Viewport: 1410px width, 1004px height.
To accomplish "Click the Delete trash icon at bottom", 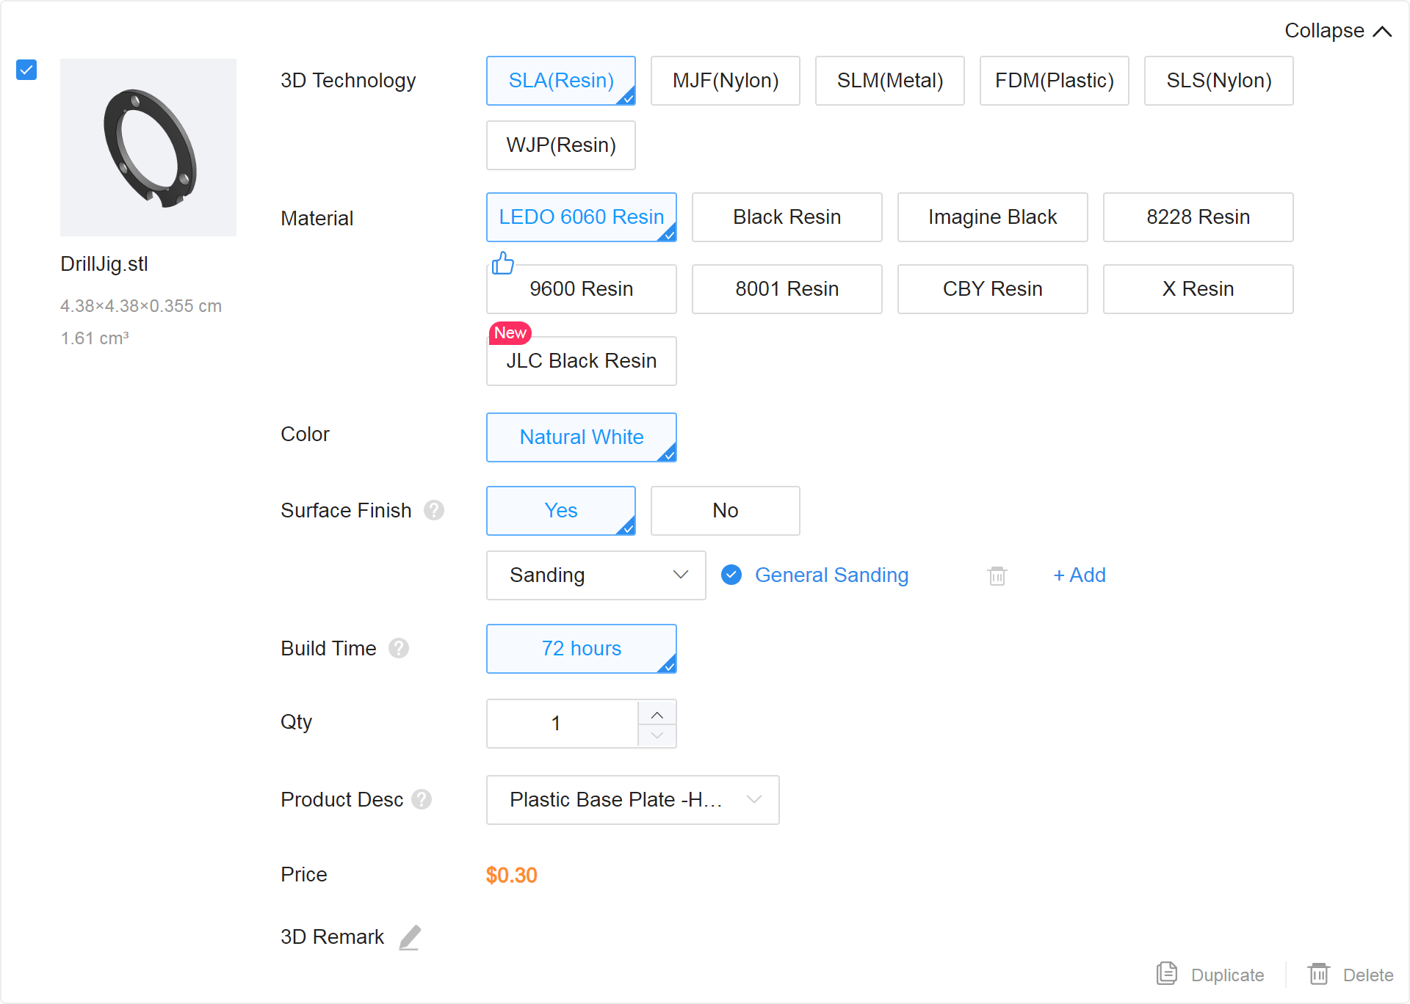I will tap(1319, 974).
